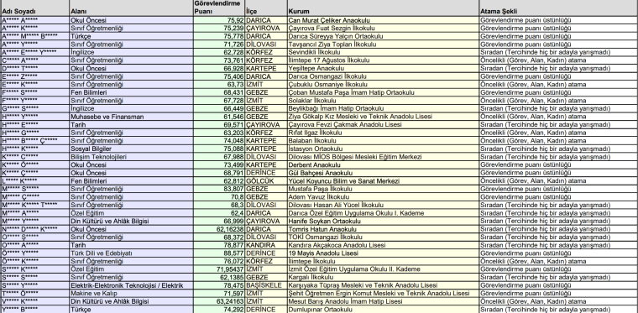The width and height of the screenshot is (638, 313).
Task: Select cell 'Dumlupınar Ortaokulu'
Action: (x=383, y=310)
